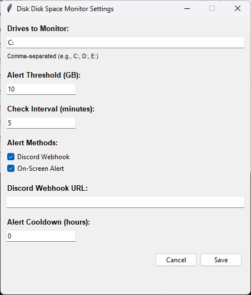Image resolution: width=251 pixels, height=295 pixels.
Task: Click the "Alert Methods:" heading
Action: pyautogui.click(x=32, y=143)
